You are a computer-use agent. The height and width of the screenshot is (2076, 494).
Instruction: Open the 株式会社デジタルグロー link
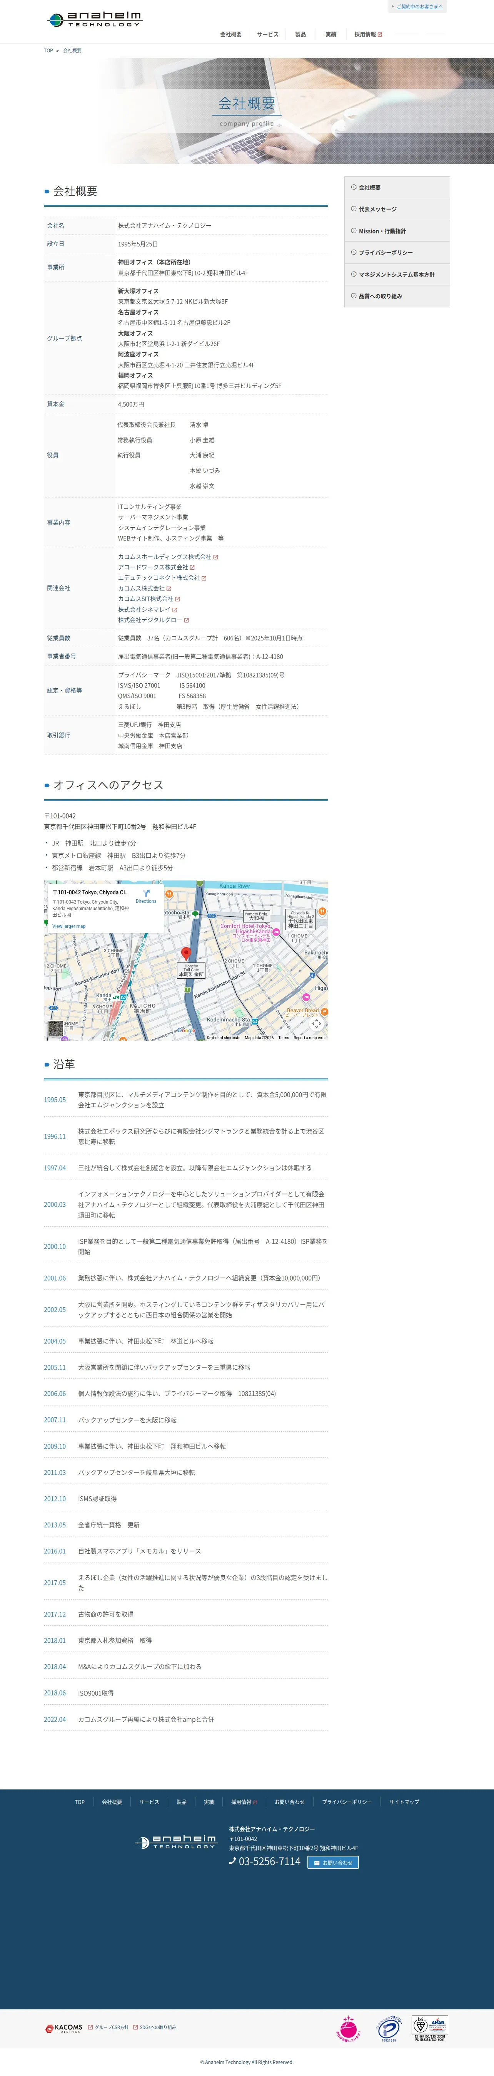(x=154, y=620)
